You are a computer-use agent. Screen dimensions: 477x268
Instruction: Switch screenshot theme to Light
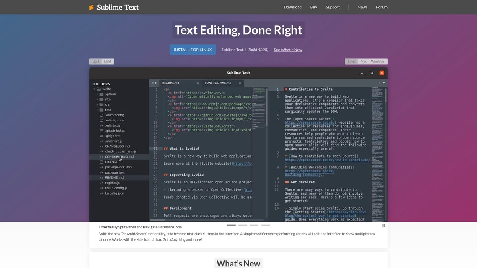coord(108,62)
